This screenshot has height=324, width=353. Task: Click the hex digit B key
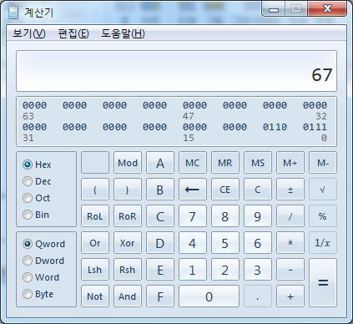click(x=160, y=190)
